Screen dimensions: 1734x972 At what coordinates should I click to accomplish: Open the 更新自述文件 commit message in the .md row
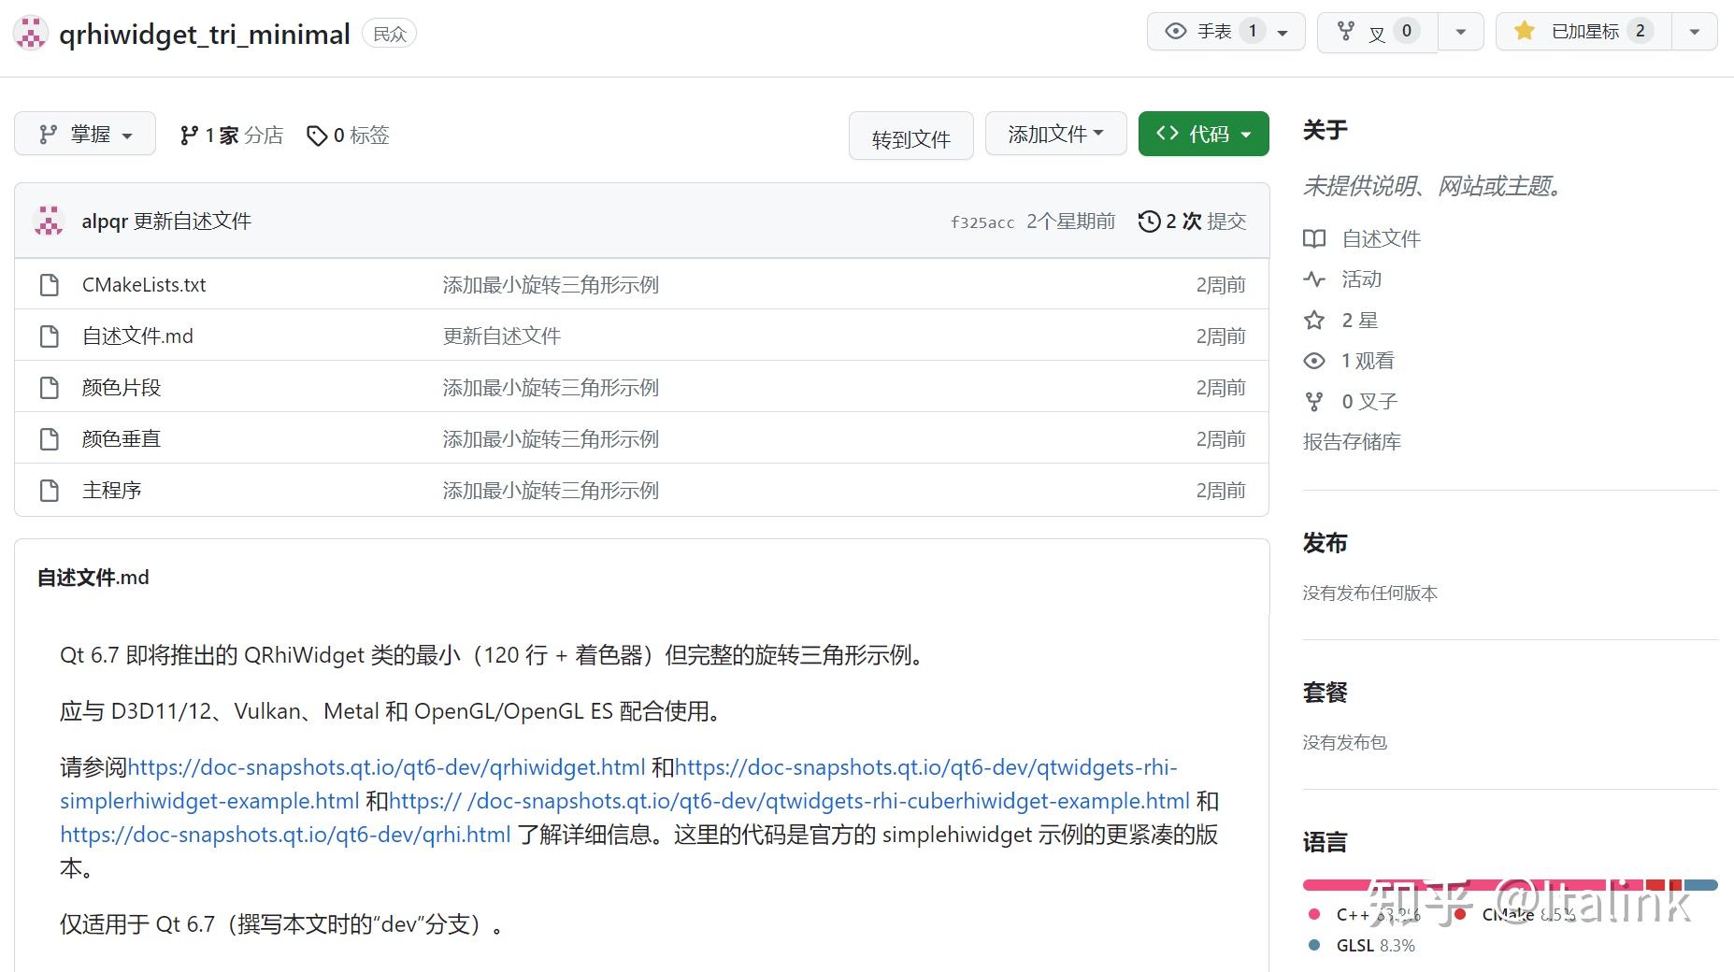[502, 336]
